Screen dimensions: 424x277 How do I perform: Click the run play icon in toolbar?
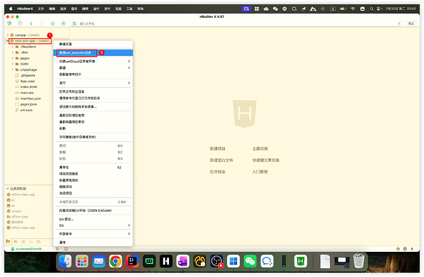pos(63,23)
